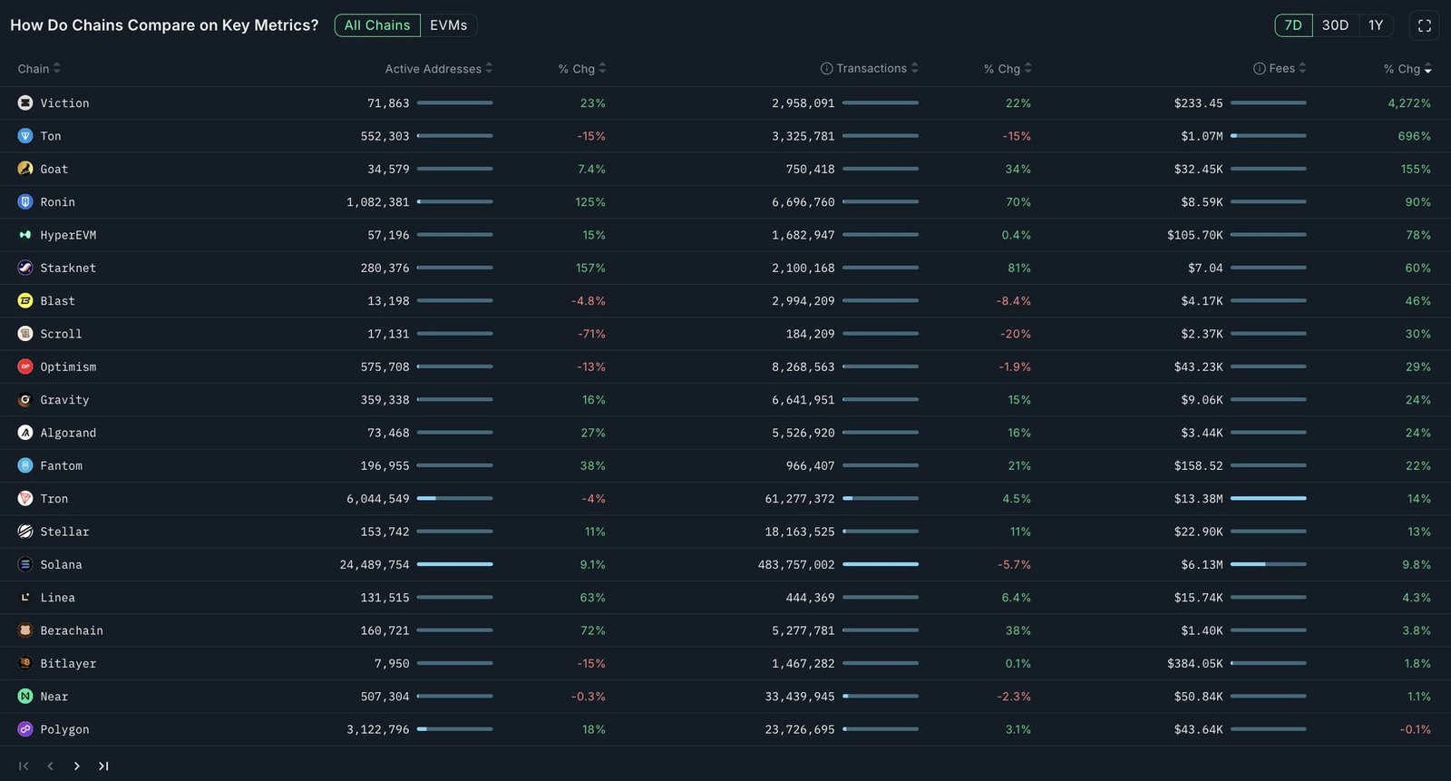Click Tron's fees progress bar
The height and width of the screenshot is (781, 1451).
[x=1268, y=499]
